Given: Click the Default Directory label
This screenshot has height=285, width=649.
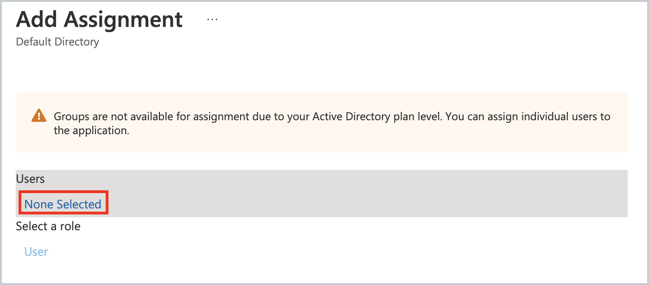Looking at the screenshot, I should click(x=57, y=42).
